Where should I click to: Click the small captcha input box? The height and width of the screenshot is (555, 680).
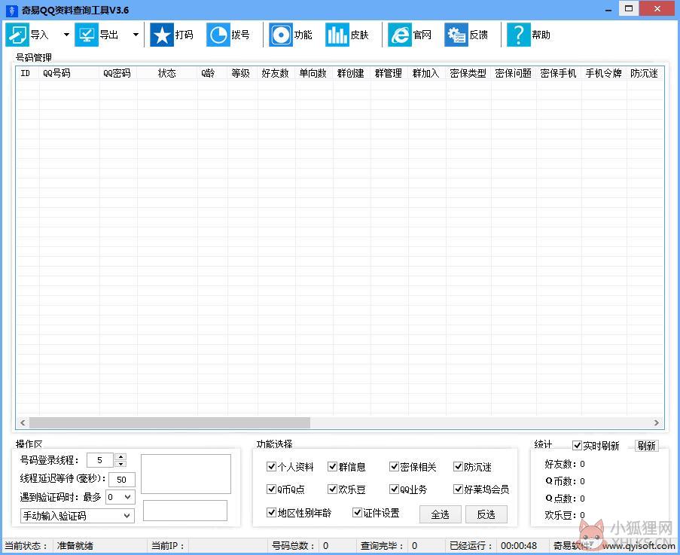click(x=185, y=511)
